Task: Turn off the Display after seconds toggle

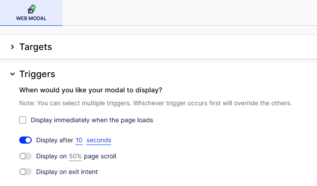Action: tap(25, 140)
